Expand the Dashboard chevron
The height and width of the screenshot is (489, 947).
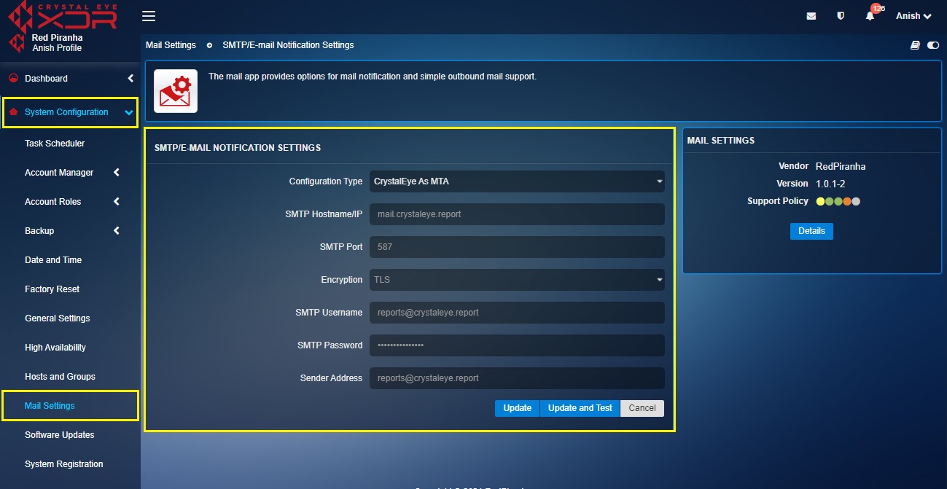[130, 78]
